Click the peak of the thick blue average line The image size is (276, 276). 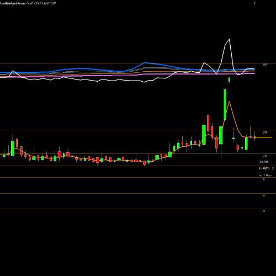tap(145, 62)
